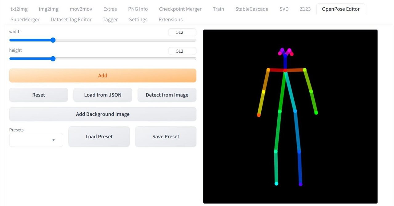Image resolution: width=394 pixels, height=206 pixels.
Task: Save the current pose as preset
Action: 166,137
